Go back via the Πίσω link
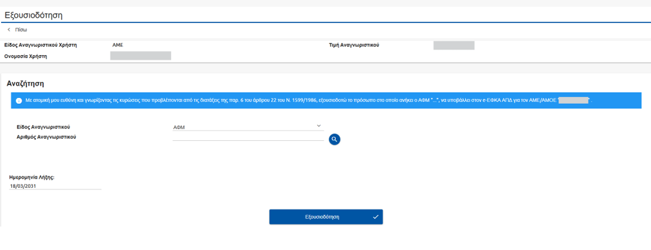This screenshot has width=651, height=250. (21, 29)
